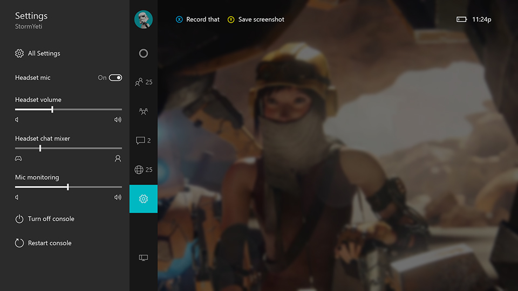
Task: Open the StormYeti profile avatar
Action: [x=144, y=19]
